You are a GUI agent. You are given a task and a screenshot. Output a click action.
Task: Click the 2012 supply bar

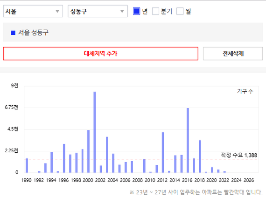tap(163, 152)
